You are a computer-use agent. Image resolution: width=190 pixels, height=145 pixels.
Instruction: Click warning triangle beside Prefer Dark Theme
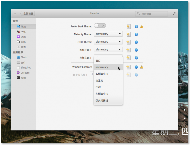(x=142, y=26)
